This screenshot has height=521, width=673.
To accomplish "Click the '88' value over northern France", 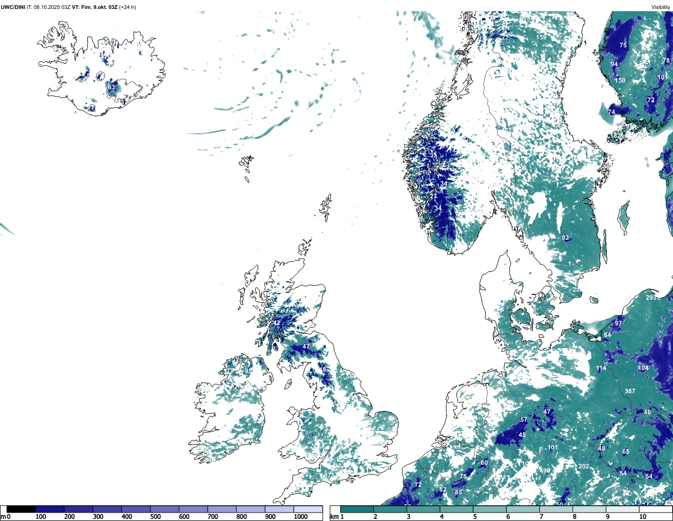I will point(458,493).
